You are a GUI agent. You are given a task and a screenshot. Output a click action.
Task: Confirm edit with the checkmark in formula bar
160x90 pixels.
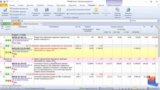click(16, 20)
